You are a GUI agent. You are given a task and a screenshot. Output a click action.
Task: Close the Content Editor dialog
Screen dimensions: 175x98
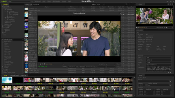tap(120, 13)
